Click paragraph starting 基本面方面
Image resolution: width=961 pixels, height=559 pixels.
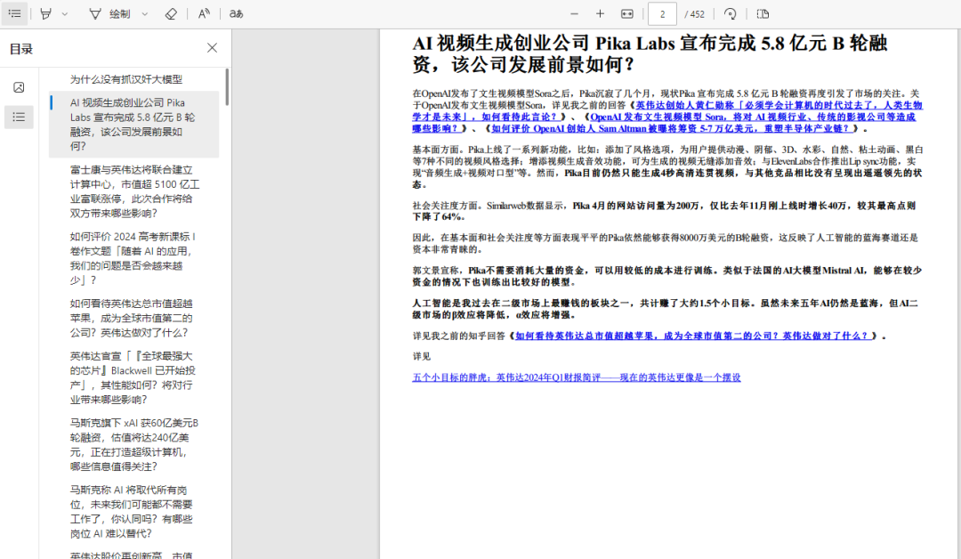point(667,166)
